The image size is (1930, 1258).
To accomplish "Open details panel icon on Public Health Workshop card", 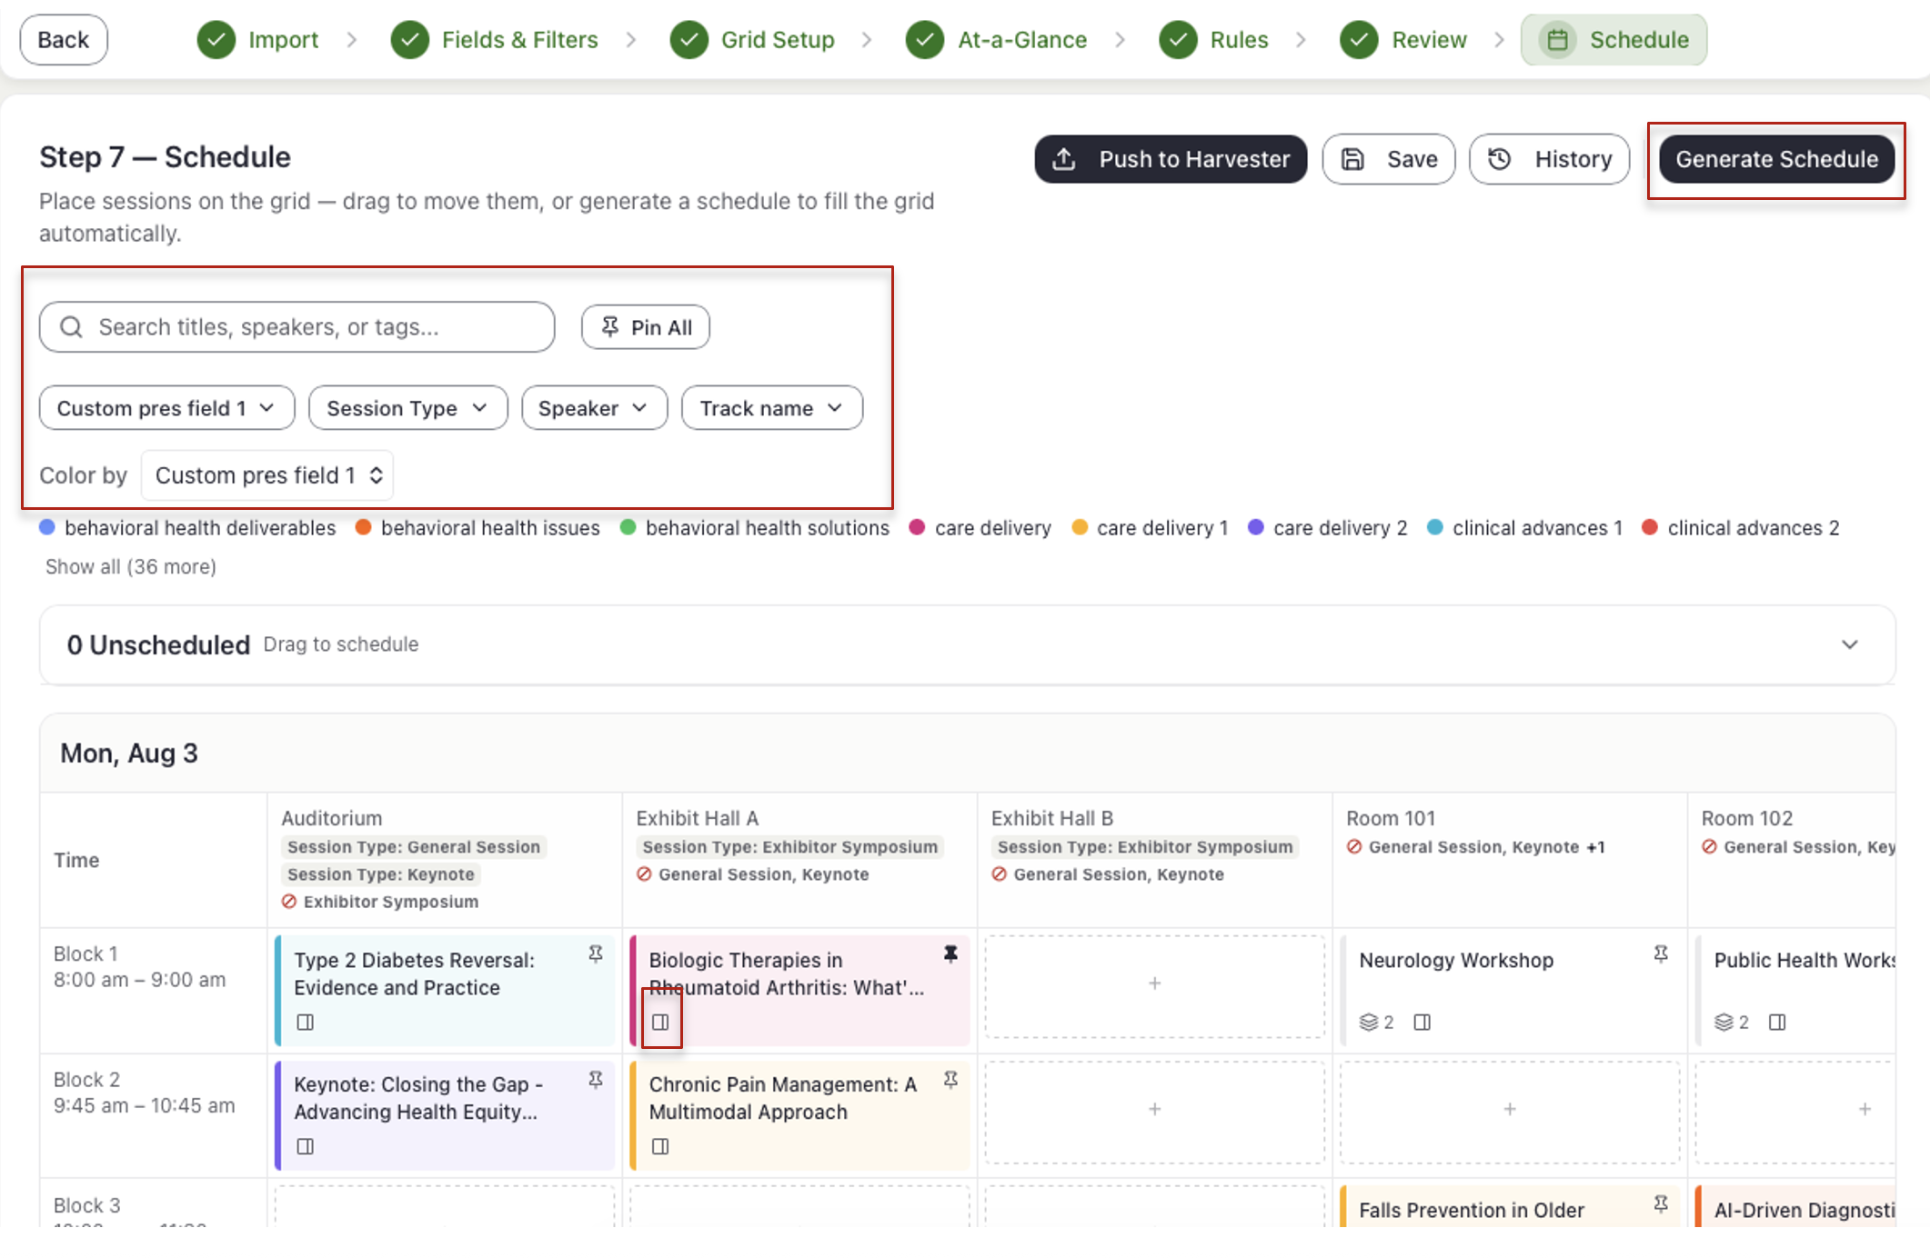I will tap(1777, 1023).
